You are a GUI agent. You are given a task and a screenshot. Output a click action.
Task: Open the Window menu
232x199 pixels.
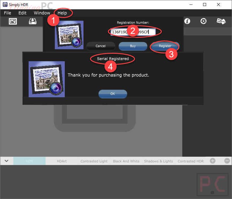42,13
